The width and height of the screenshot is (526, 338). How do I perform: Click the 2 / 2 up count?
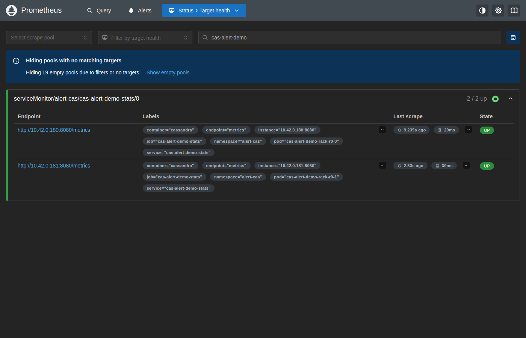[477, 99]
